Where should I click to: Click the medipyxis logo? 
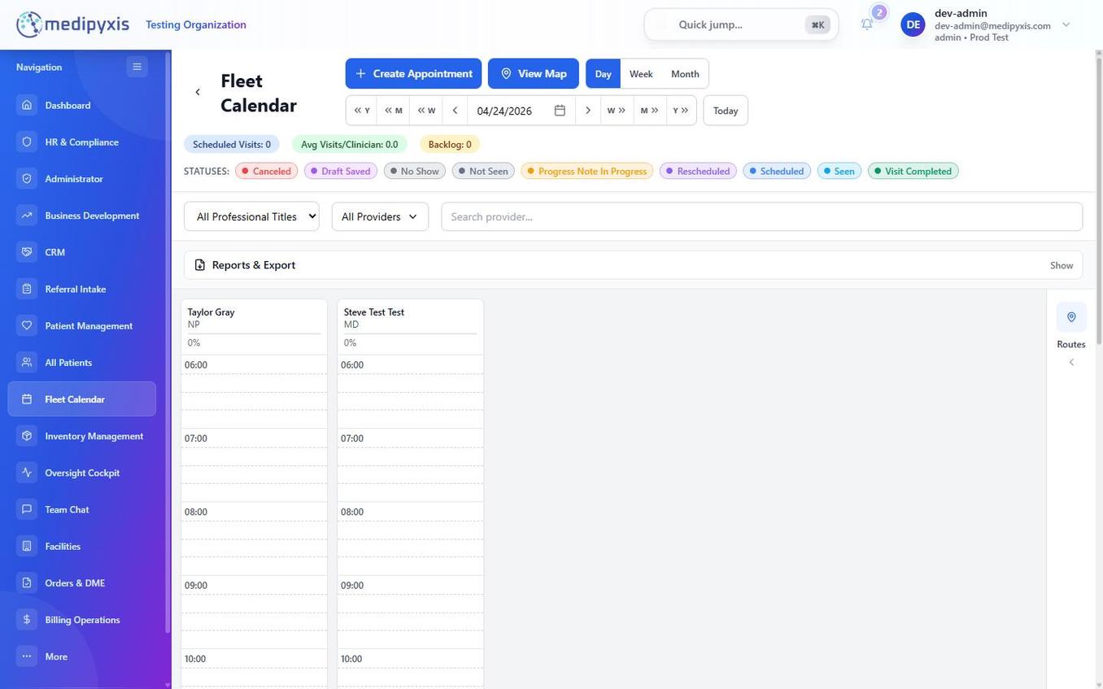73,24
